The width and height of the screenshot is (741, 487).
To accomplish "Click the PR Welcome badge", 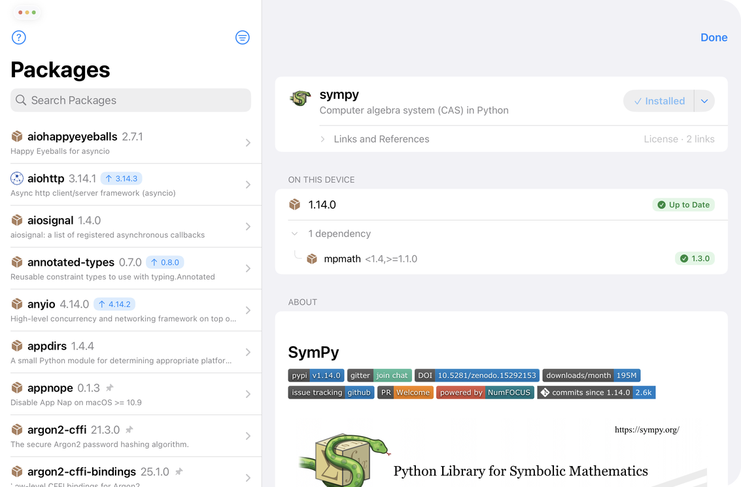I will (x=405, y=393).
